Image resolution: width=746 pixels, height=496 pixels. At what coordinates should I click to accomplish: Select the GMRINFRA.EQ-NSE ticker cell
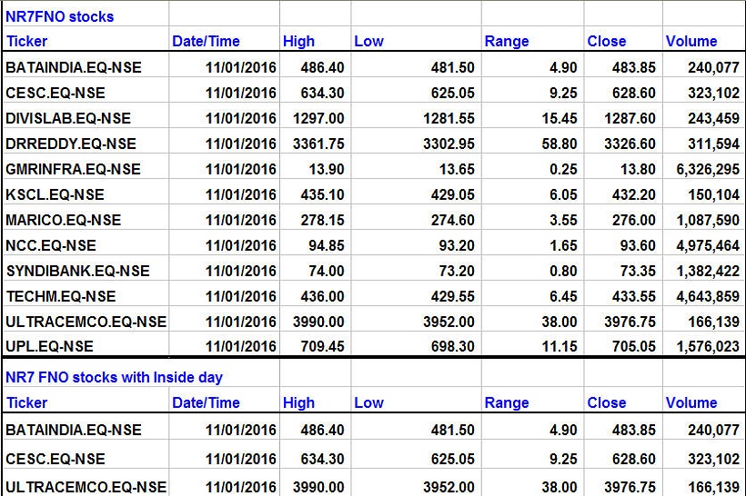pos(73,169)
